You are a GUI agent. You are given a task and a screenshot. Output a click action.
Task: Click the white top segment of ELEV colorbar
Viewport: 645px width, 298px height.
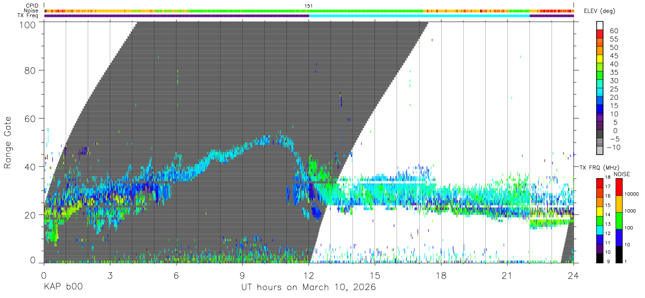click(600, 25)
